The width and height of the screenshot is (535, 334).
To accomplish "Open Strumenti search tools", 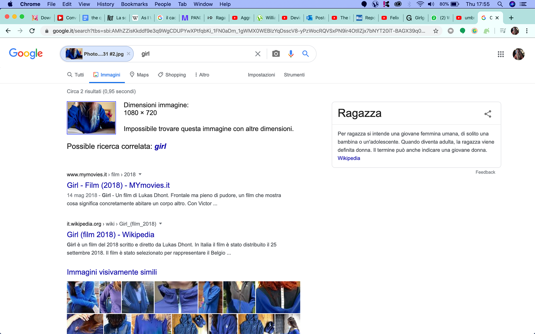I will (x=294, y=75).
